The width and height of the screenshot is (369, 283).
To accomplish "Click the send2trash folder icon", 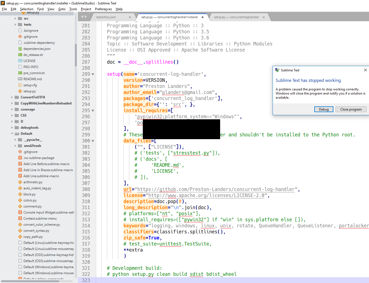I will (20, 146).
